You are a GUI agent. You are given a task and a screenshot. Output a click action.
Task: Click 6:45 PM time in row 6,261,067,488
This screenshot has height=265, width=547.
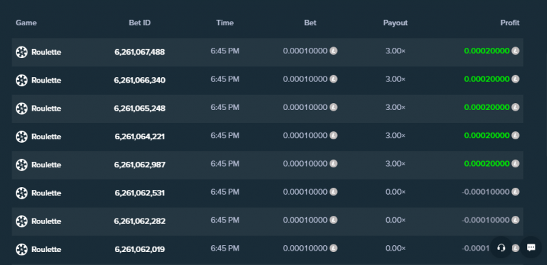pos(225,51)
